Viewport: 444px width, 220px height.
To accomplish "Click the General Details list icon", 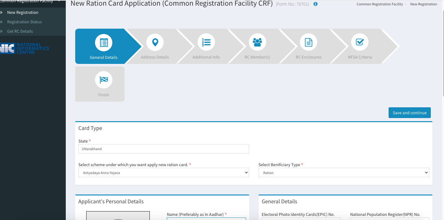I will [104, 42].
